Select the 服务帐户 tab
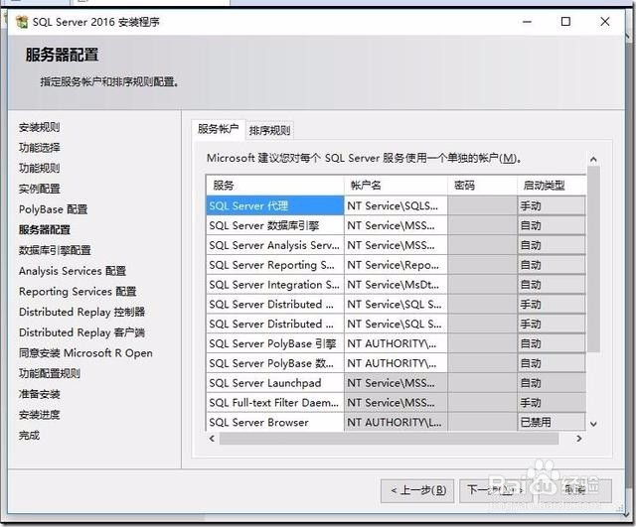The width and height of the screenshot is (636, 527). pyautogui.click(x=219, y=129)
